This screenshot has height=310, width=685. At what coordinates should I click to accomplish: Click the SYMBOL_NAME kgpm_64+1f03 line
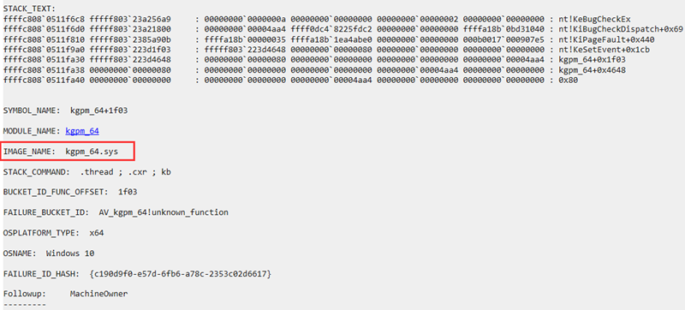point(65,111)
